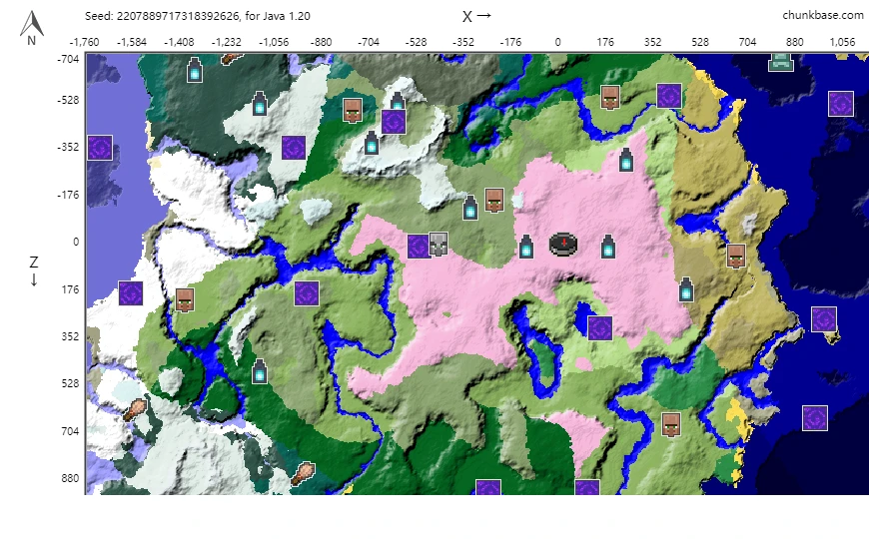Click the X axis direction label
The image size is (869, 539).
476,16
